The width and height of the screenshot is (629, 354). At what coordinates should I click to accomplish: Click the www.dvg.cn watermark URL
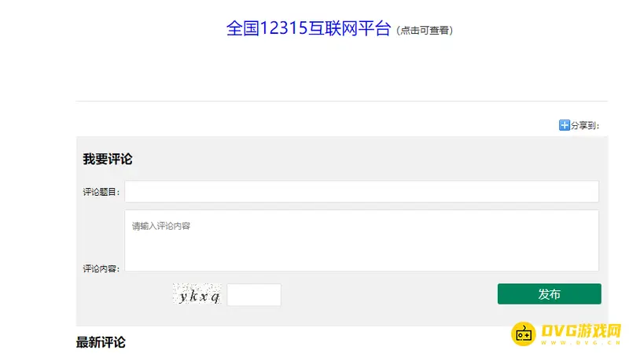click(581, 342)
